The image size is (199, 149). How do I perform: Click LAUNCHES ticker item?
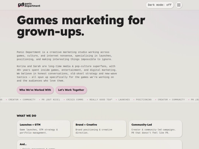[124, 100]
